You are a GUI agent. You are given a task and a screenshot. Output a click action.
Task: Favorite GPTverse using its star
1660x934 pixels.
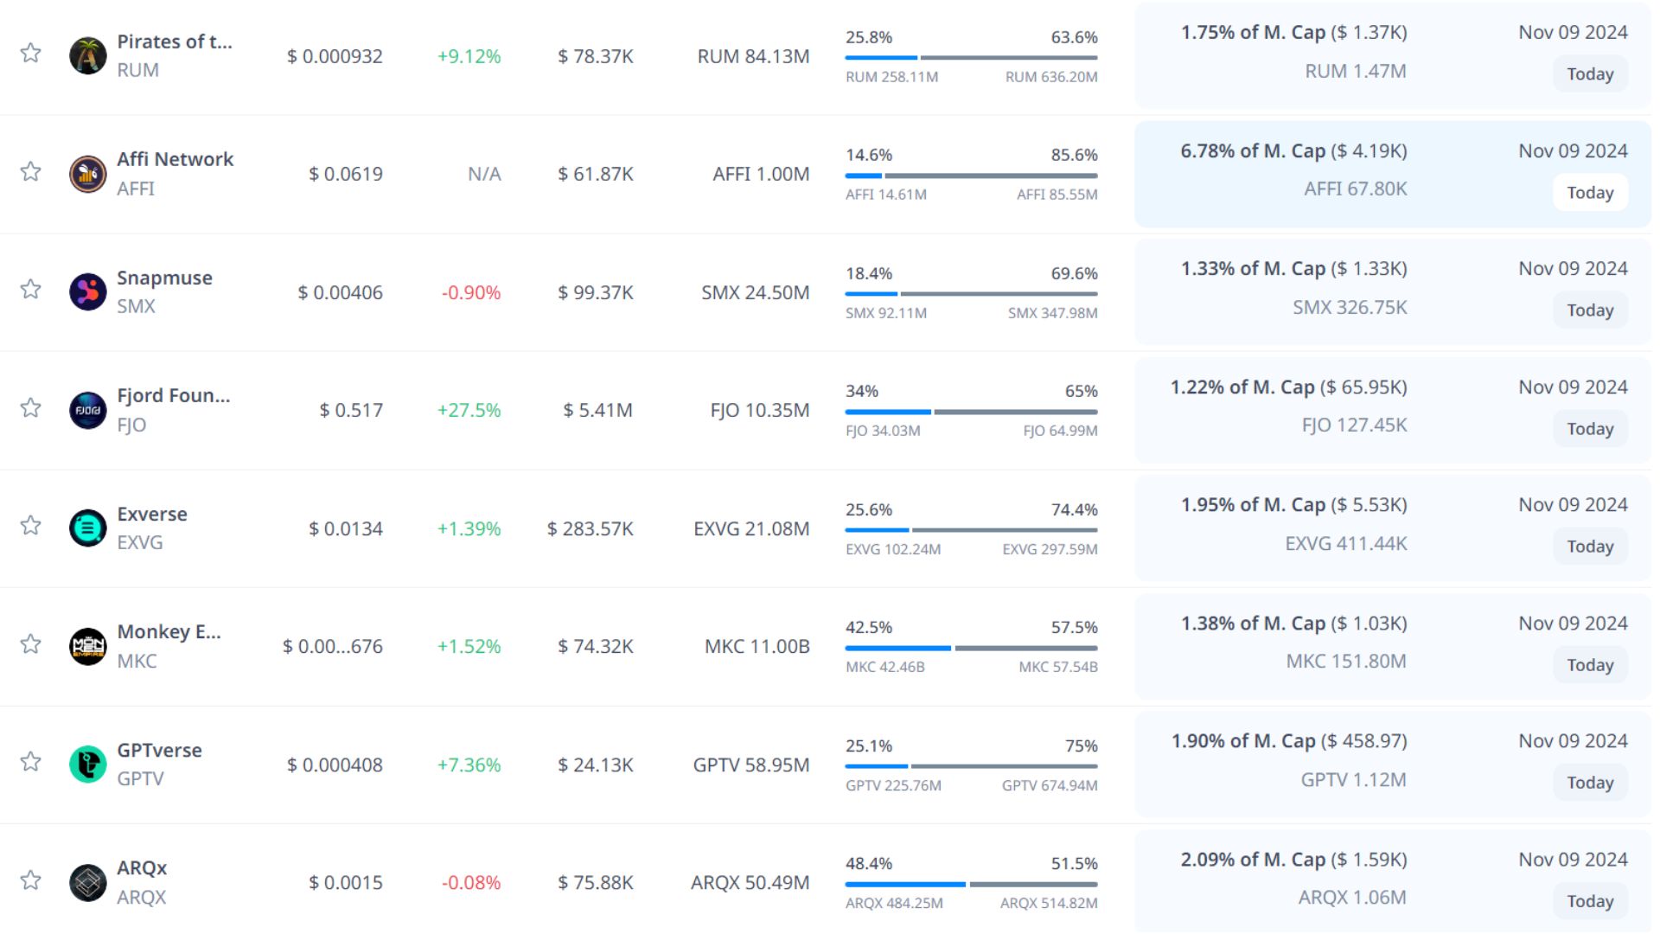(x=31, y=761)
